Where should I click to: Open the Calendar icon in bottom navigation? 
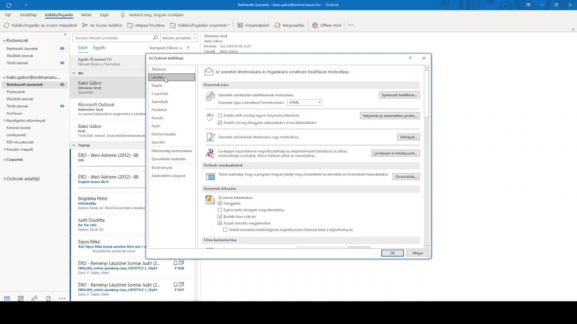(x=21, y=298)
